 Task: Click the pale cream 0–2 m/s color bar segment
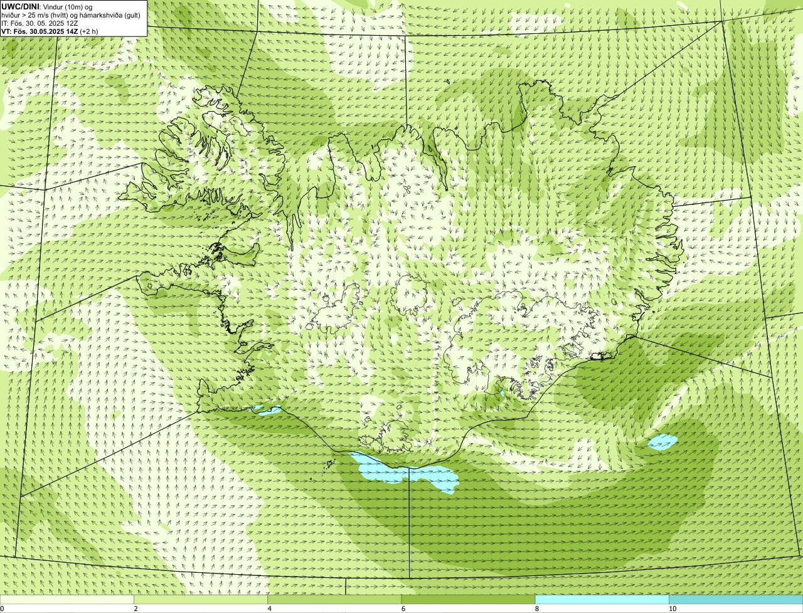66,600
